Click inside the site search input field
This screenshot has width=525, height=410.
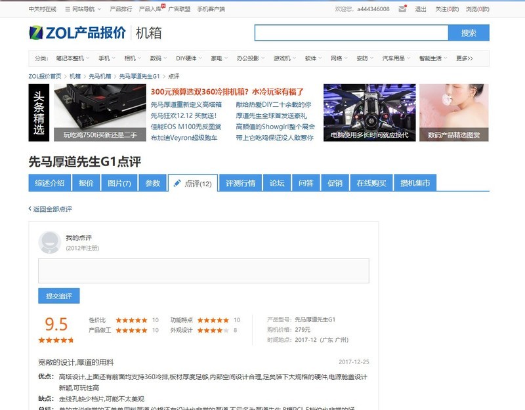pyautogui.click(x=351, y=33)
